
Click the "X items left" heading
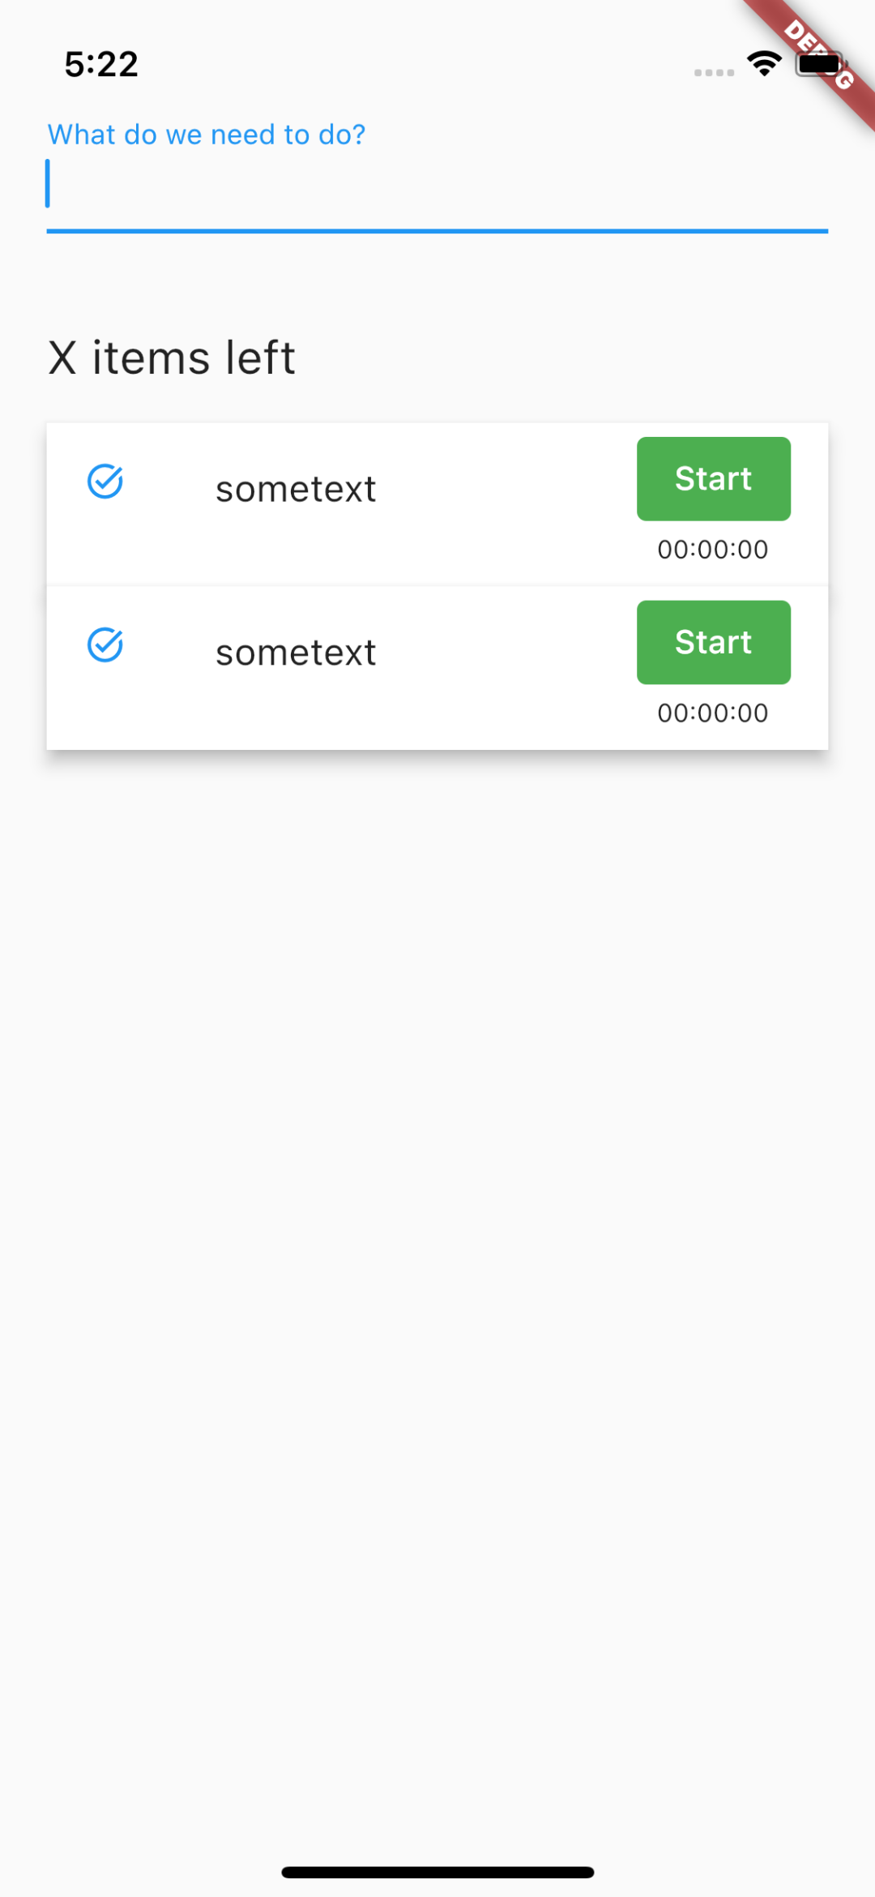(x=172, y=358)
